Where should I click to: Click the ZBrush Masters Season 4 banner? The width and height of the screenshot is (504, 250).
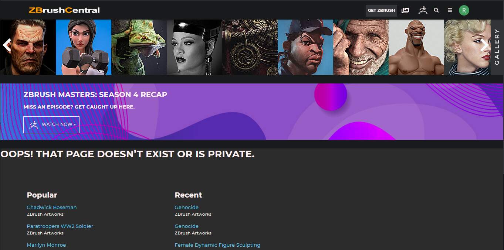[251, 112]
